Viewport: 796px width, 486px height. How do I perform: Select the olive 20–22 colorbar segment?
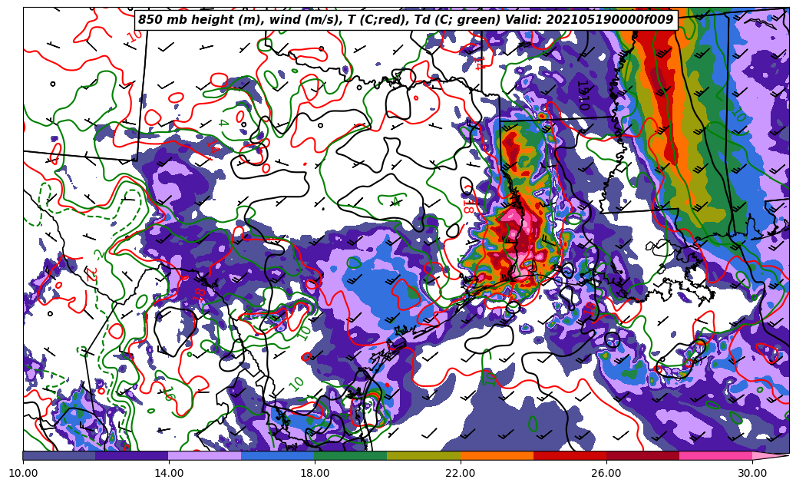pos(424,455)
